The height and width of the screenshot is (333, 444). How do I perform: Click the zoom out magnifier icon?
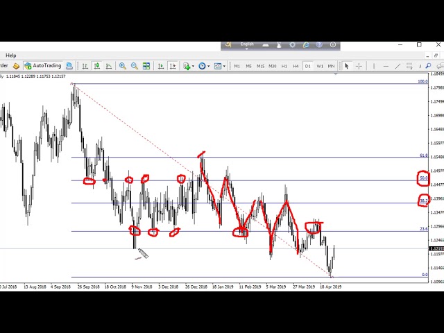point(135,66)
